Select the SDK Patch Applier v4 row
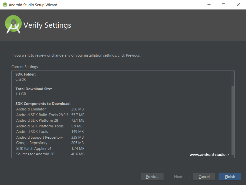 pos(50,149)
